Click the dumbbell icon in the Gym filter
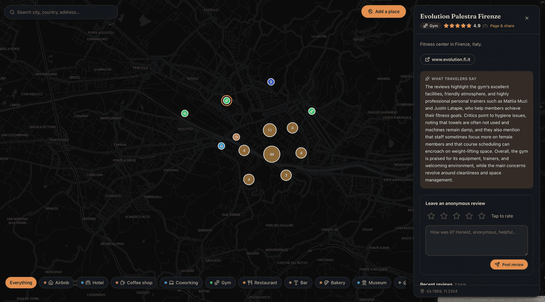This screenshot has width=545, height=302. click(x=217, y=283)
